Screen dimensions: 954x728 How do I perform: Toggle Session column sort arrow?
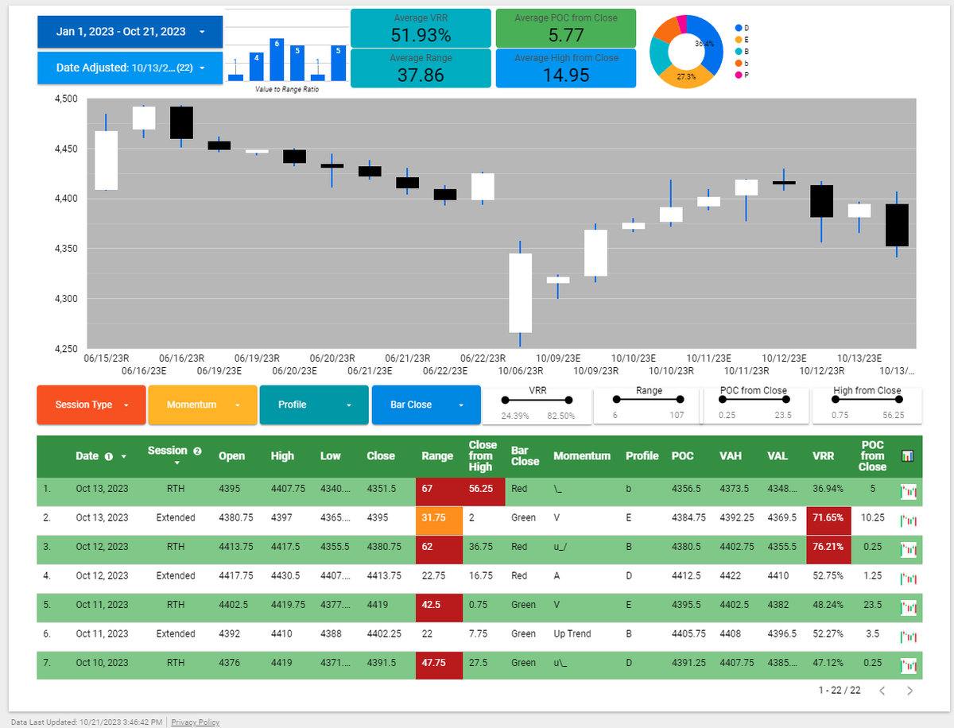(177, 463)
